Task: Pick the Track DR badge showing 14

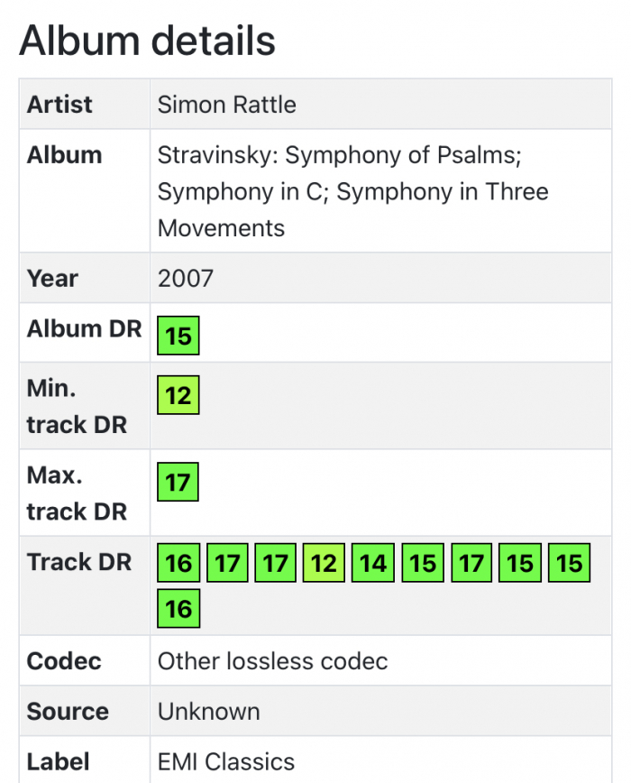Action: pos(373,564)
